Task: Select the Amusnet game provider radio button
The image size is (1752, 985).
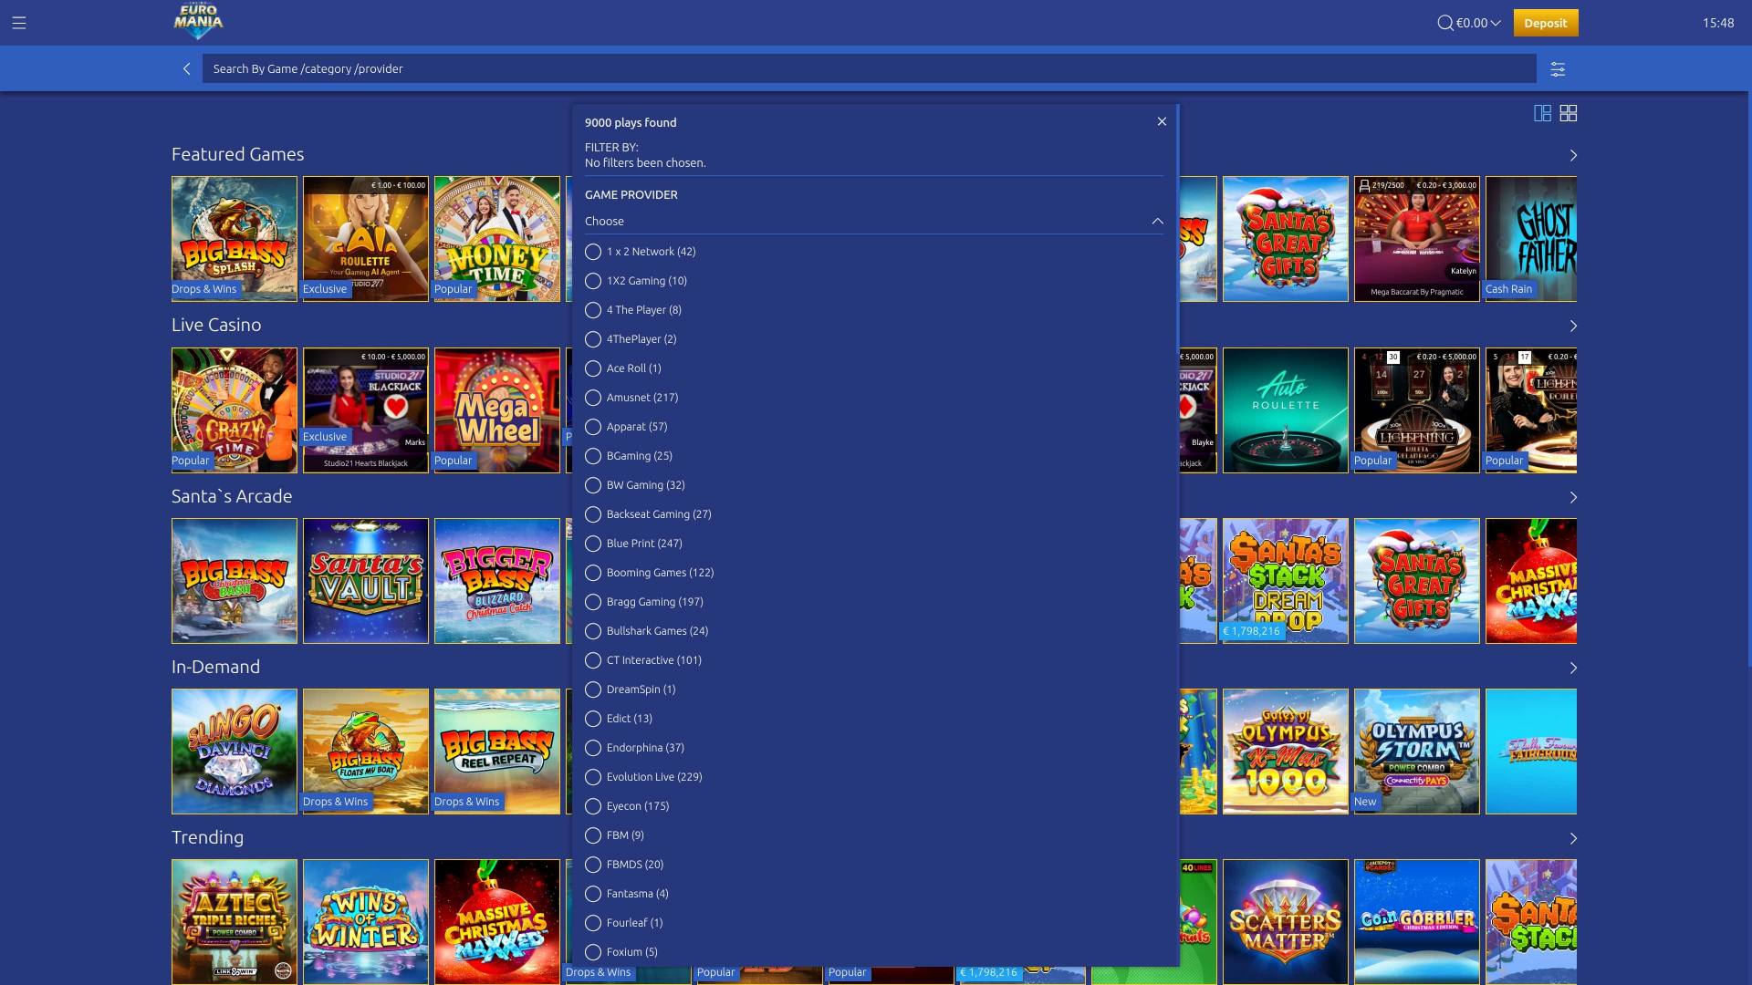Action: click(x=595, y=398)
